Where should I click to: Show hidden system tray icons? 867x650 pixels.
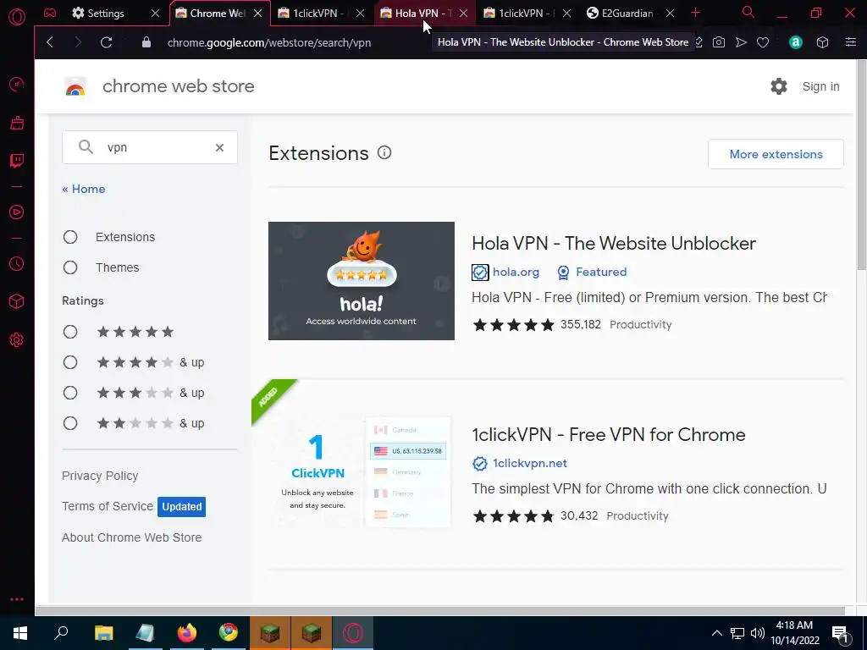[x=716, y=633]
